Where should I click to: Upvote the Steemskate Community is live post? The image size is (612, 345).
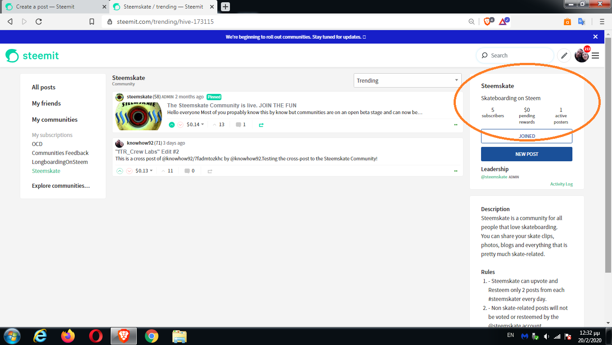(x=171, y=125)
